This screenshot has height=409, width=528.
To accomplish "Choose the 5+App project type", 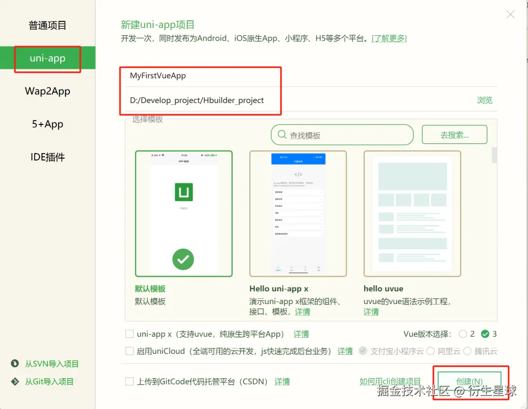I will 47,124.
